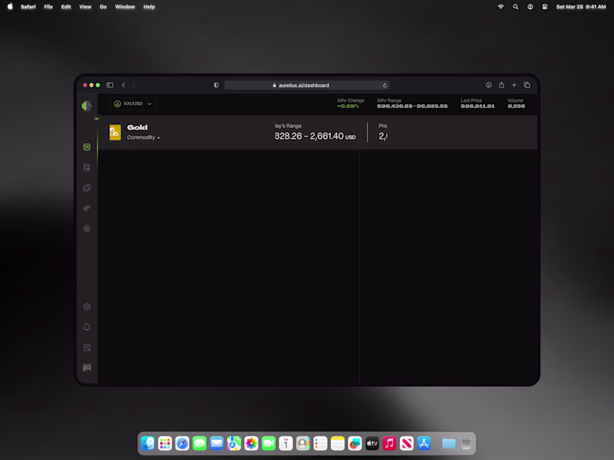Open Mail from the Dock

216,443
